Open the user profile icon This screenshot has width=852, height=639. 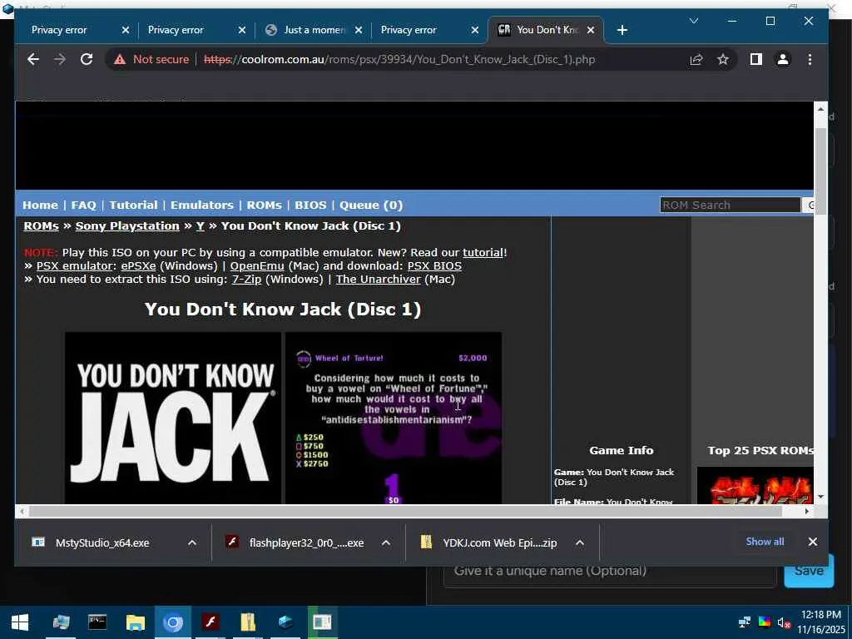click(x=782, y=59)
